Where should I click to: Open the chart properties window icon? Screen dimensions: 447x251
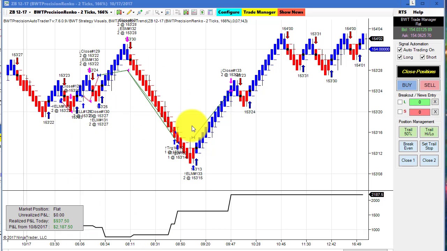click(x=210, y=12)
